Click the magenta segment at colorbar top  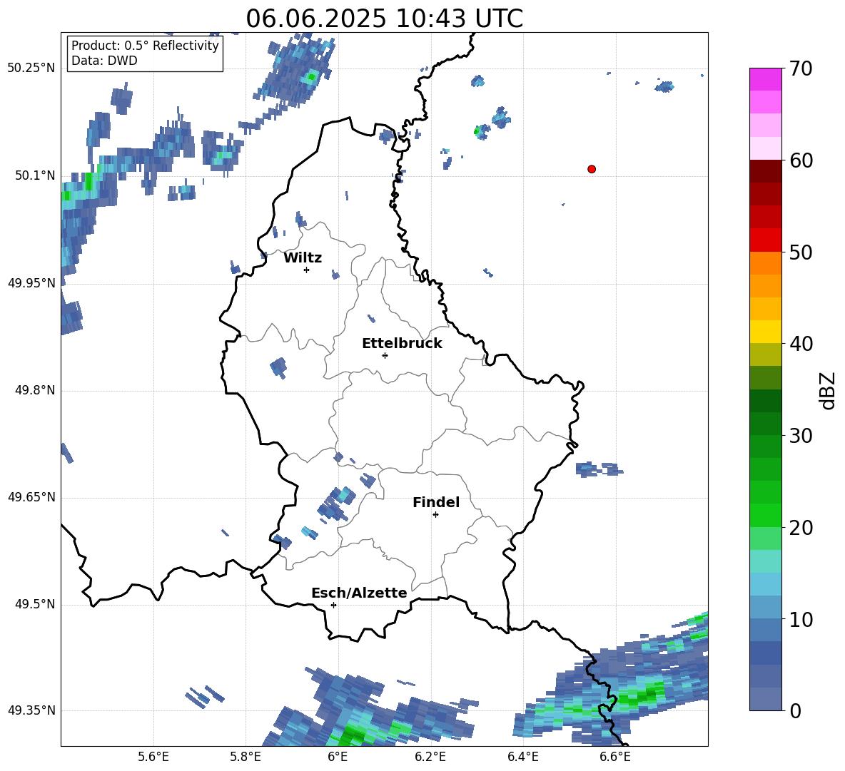(x=766, y=79)
